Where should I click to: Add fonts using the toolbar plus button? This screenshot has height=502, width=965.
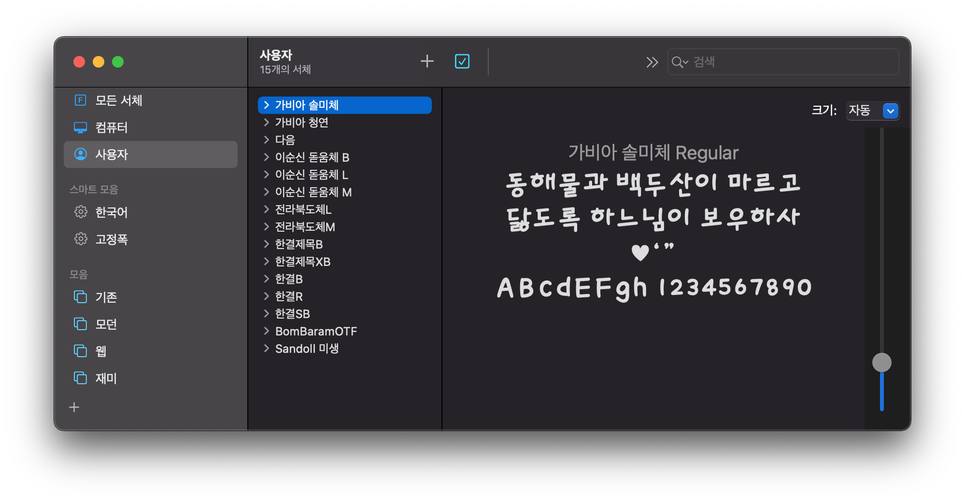[427, 61]
